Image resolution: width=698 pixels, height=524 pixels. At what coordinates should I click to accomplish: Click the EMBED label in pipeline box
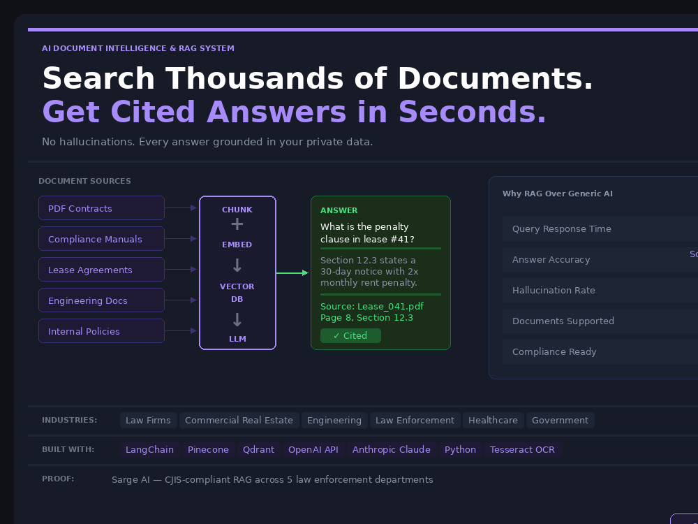pos(237,245)
